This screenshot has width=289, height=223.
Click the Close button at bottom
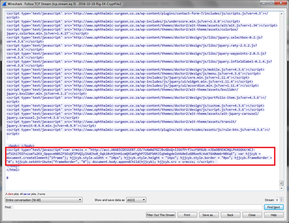click(252, 215)
